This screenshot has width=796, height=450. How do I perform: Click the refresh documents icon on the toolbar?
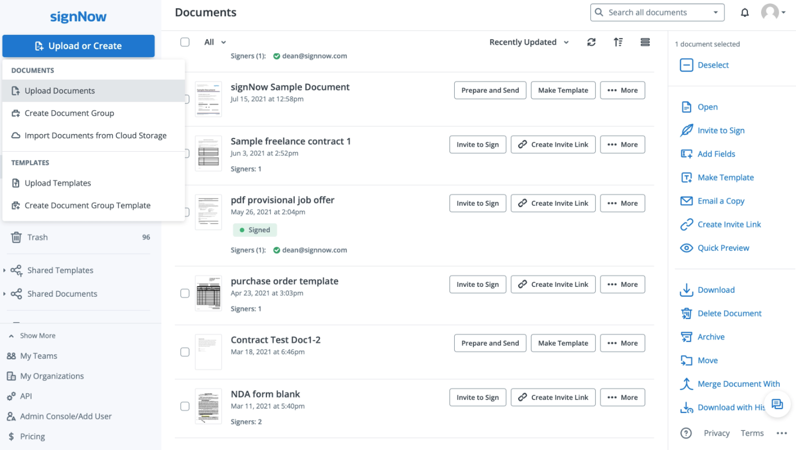click(x=591, y=42)
